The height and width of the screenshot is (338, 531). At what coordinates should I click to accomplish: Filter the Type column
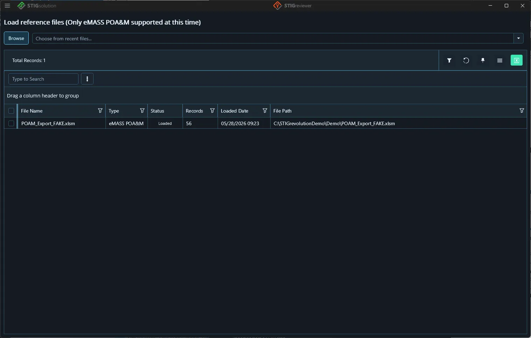pos(142,111)
